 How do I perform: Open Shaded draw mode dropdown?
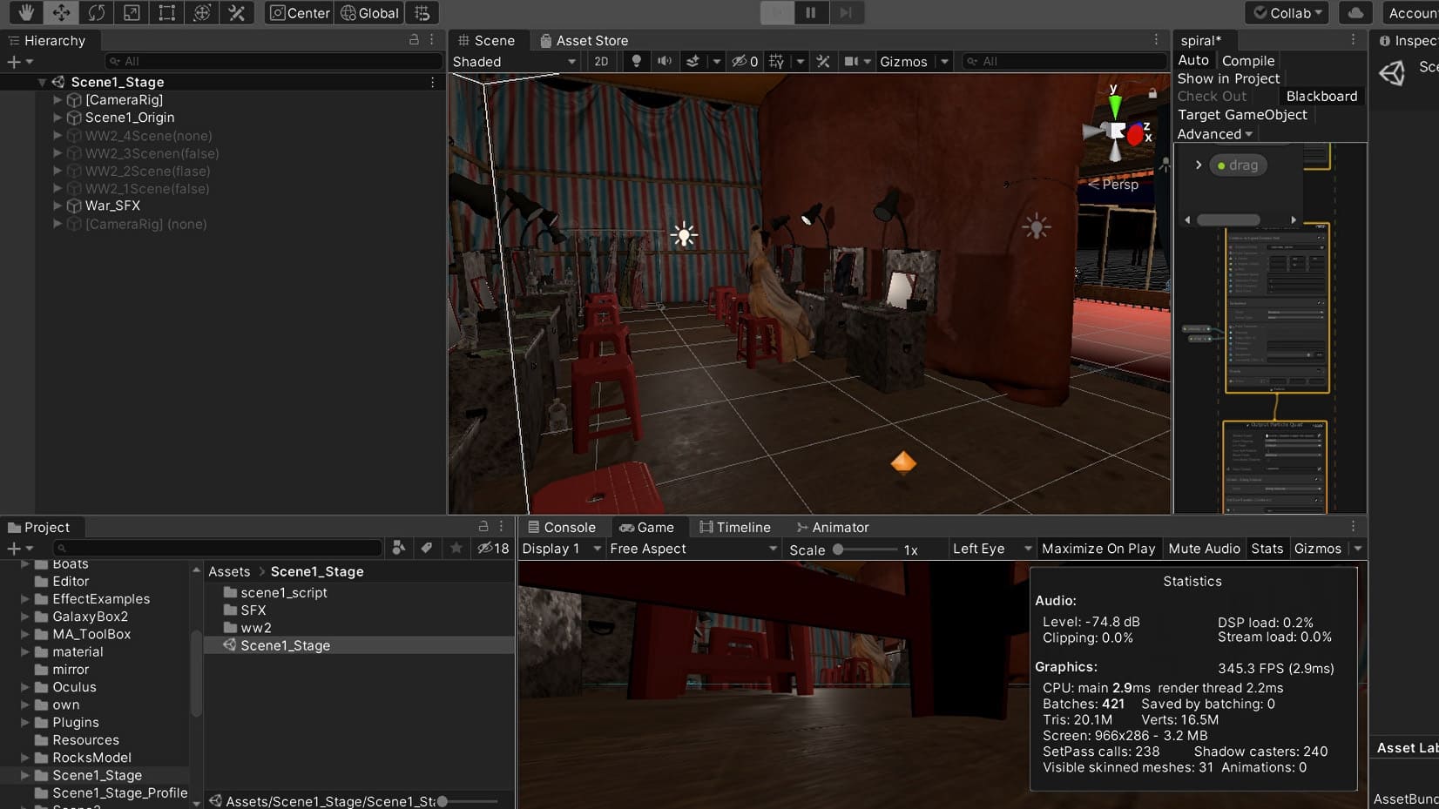click(514, 62)
